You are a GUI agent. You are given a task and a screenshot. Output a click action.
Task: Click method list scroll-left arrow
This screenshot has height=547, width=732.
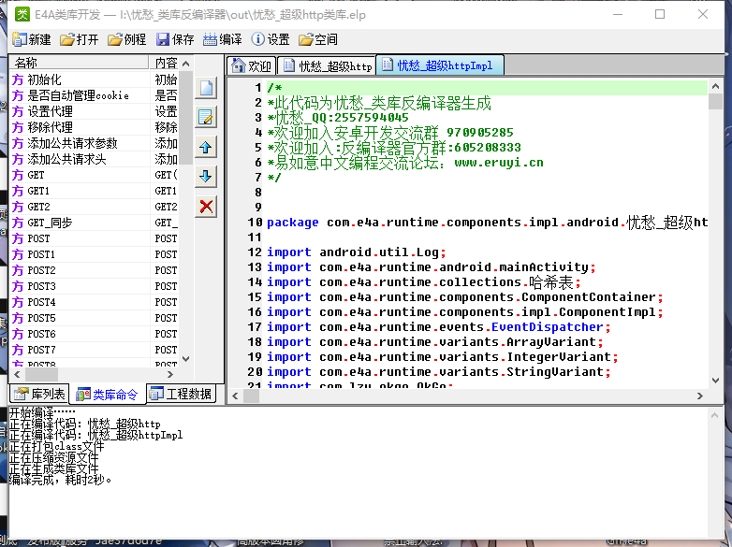(17, 374)
